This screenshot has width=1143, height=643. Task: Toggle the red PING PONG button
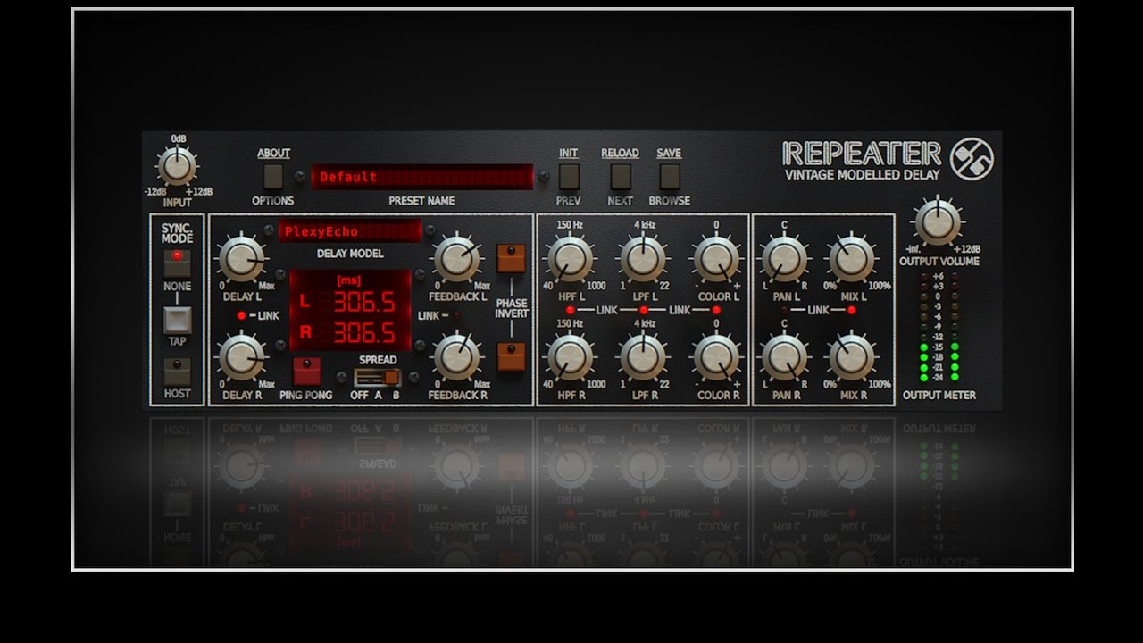point(306,372)
